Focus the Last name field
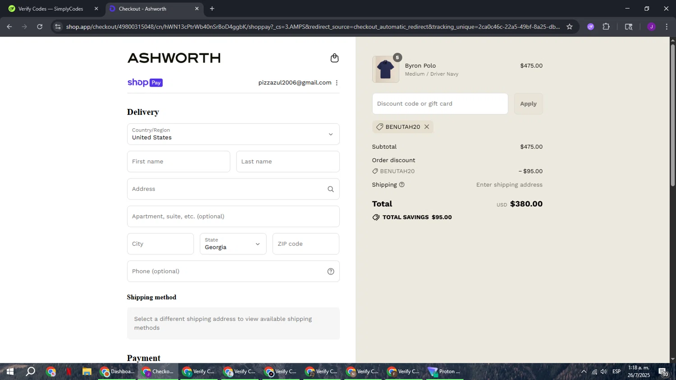Image resolution: width=676 pixels, height=380 pixels. 288,162
